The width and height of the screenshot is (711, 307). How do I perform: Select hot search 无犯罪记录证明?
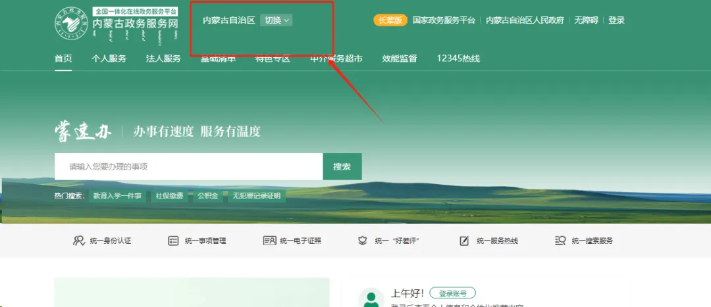pyautogui.click(x=257, y=196)
